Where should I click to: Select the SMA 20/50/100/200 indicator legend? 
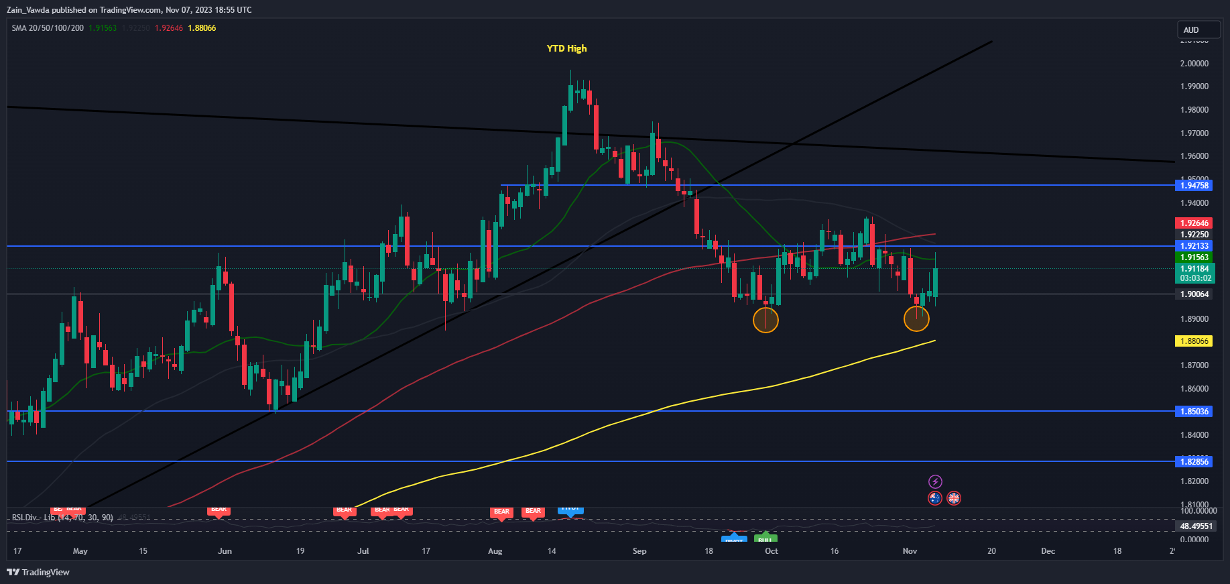coord(48,28)
